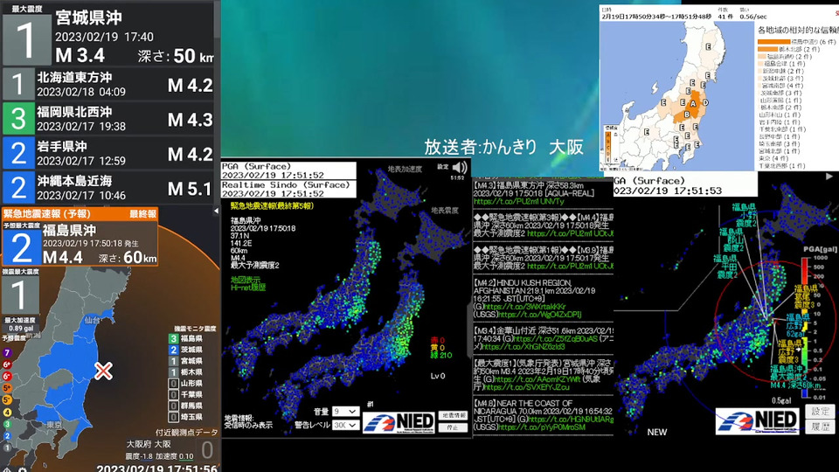Open the 警告レベル warning level dropdown

pos(345,425)
